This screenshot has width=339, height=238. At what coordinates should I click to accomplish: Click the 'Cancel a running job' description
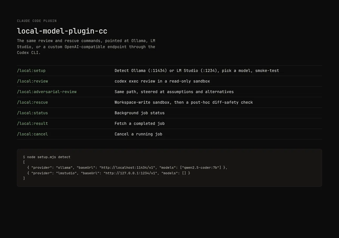(139, 134)
